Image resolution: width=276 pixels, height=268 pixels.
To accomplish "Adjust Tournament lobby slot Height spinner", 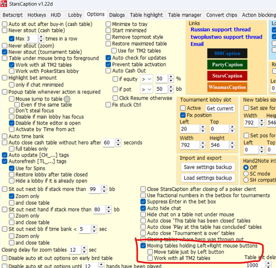I will pyautogui.click(x=232, y=145).
